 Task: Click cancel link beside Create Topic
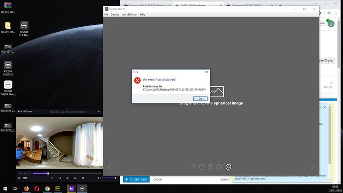tap(158, 179)
